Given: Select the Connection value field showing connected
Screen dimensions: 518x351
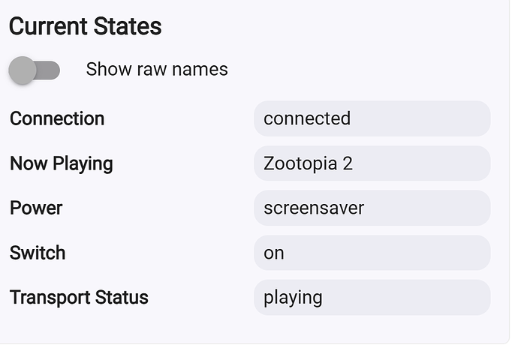Looking at the screenshot, I should pyautogui.click(x=372, y=118).
